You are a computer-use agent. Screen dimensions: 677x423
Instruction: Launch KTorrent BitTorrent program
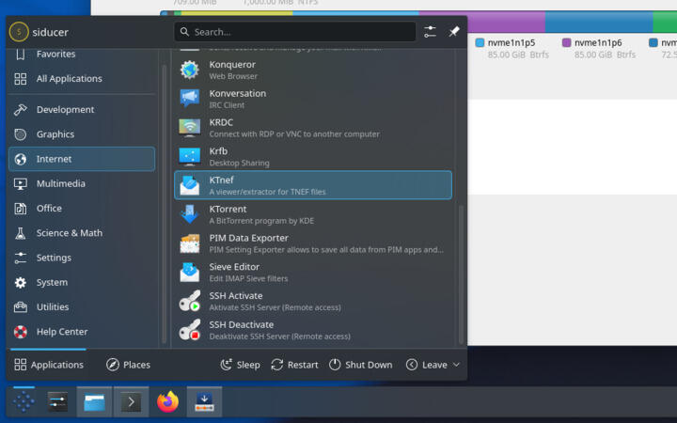313,214
